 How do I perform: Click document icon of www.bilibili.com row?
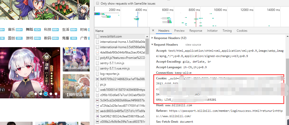point(97,37)
